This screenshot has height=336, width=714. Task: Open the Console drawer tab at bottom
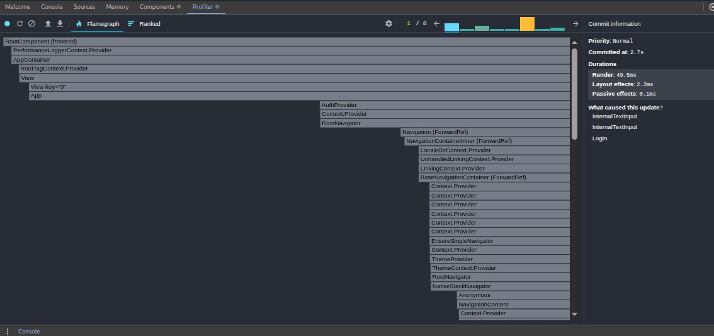pos(29,332)
